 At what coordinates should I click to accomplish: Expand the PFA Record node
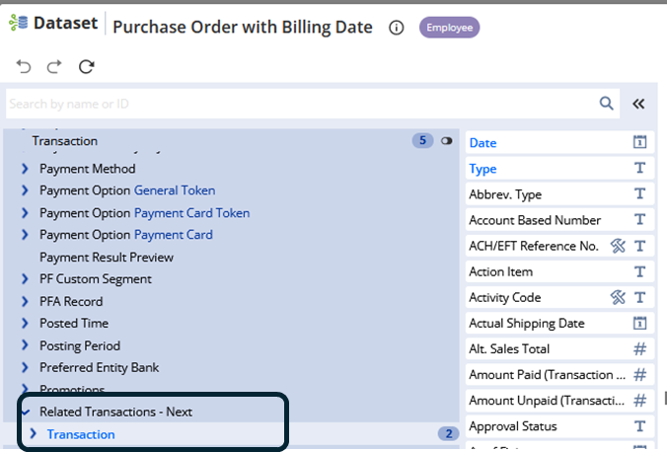(x=25, y=301)
